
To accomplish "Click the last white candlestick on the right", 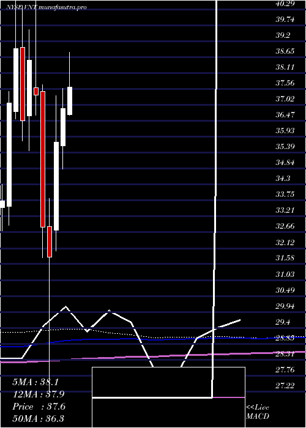I will (x=70, y=101).
